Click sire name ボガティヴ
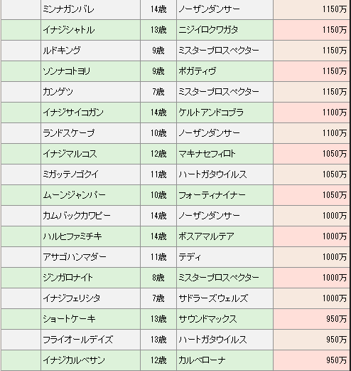Screen dimensions: 351x371 (198, 71)
